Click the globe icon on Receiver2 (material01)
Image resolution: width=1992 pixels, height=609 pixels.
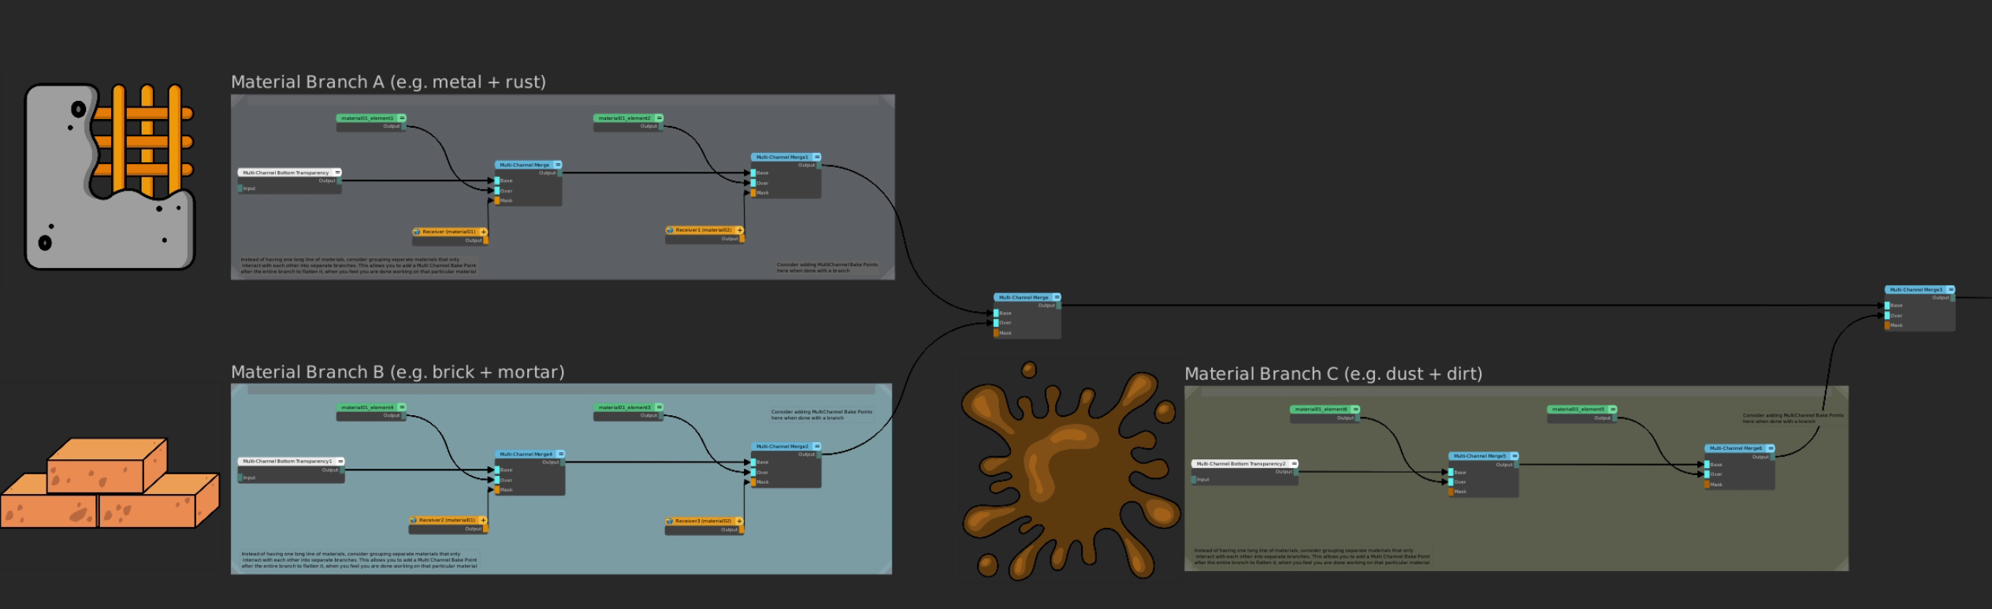click(414, 520)
